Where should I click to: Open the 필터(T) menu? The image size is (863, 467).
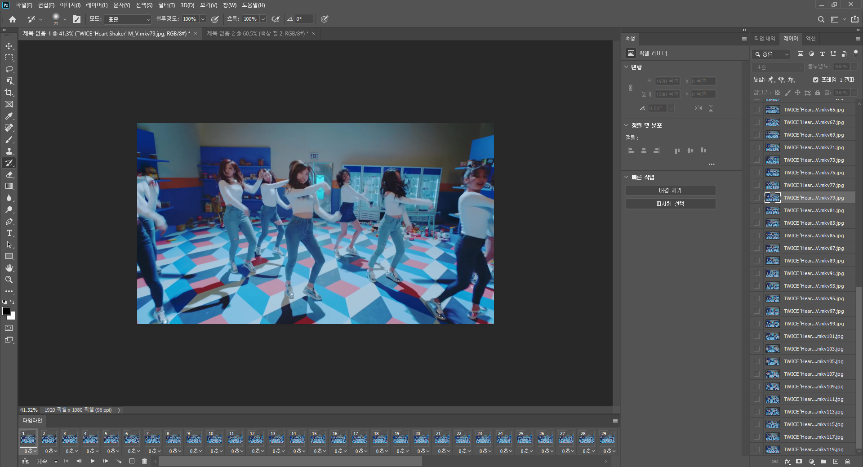pyautogui.click(x=166, y=5)
